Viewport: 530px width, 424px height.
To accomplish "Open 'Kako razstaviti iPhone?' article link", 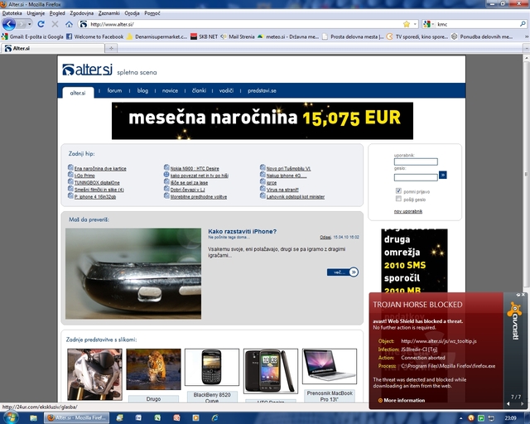I will click(242, 231).
